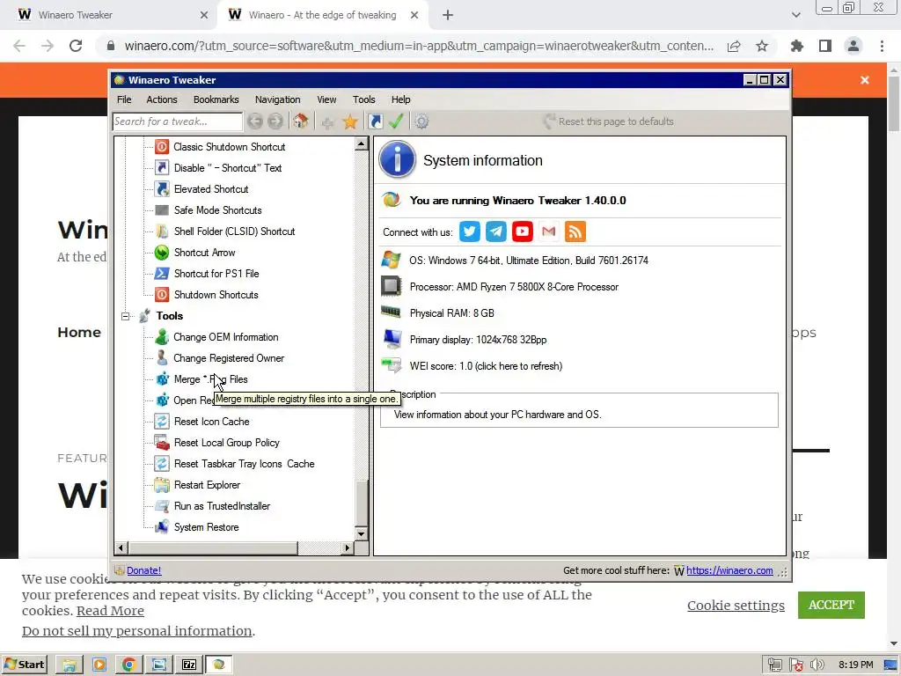The height and width of the screenshot is (676, 901).
Task: Open settings gear in Tweaker toolbar
Action: [x=421, y=121]
